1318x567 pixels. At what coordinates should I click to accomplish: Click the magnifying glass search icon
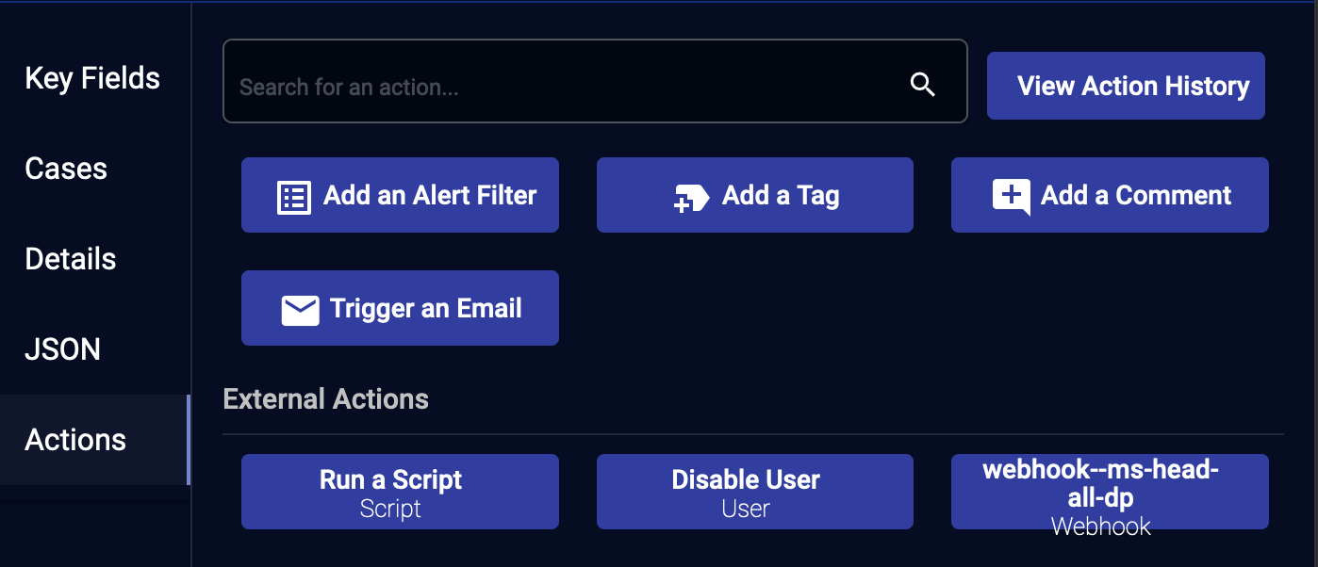pyautogui.click(x=922, y=85)
